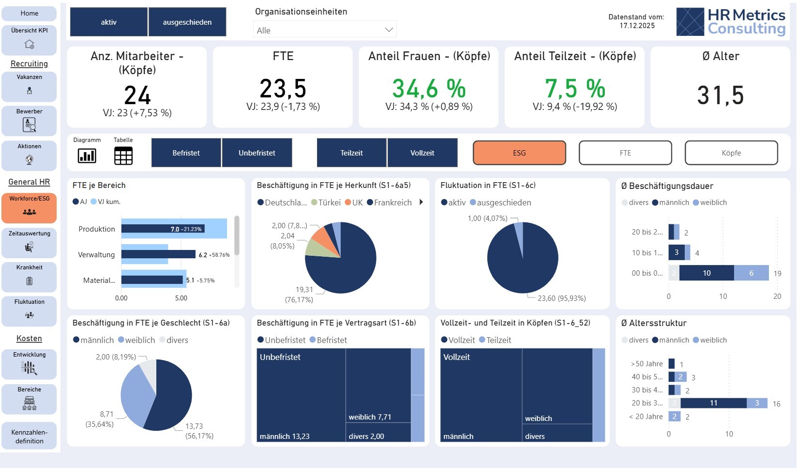The width and height of the screenshot is (797, 468).
Task: Select the FTE view tab
Action: click(x=625, y=153)
